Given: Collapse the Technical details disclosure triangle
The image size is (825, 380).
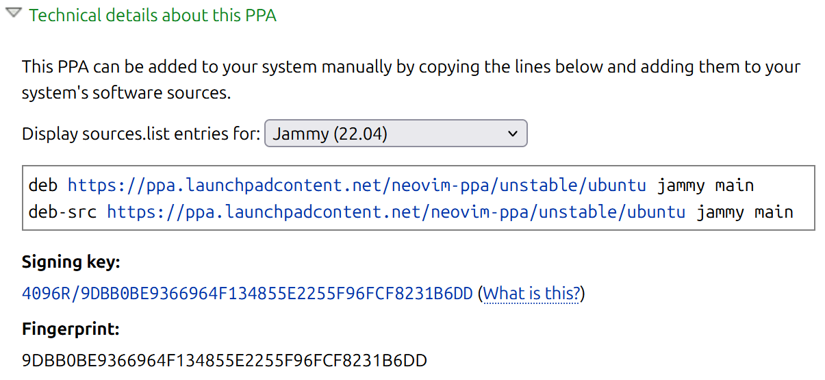Looking at the screenshot, I should [x=14, y=14].
